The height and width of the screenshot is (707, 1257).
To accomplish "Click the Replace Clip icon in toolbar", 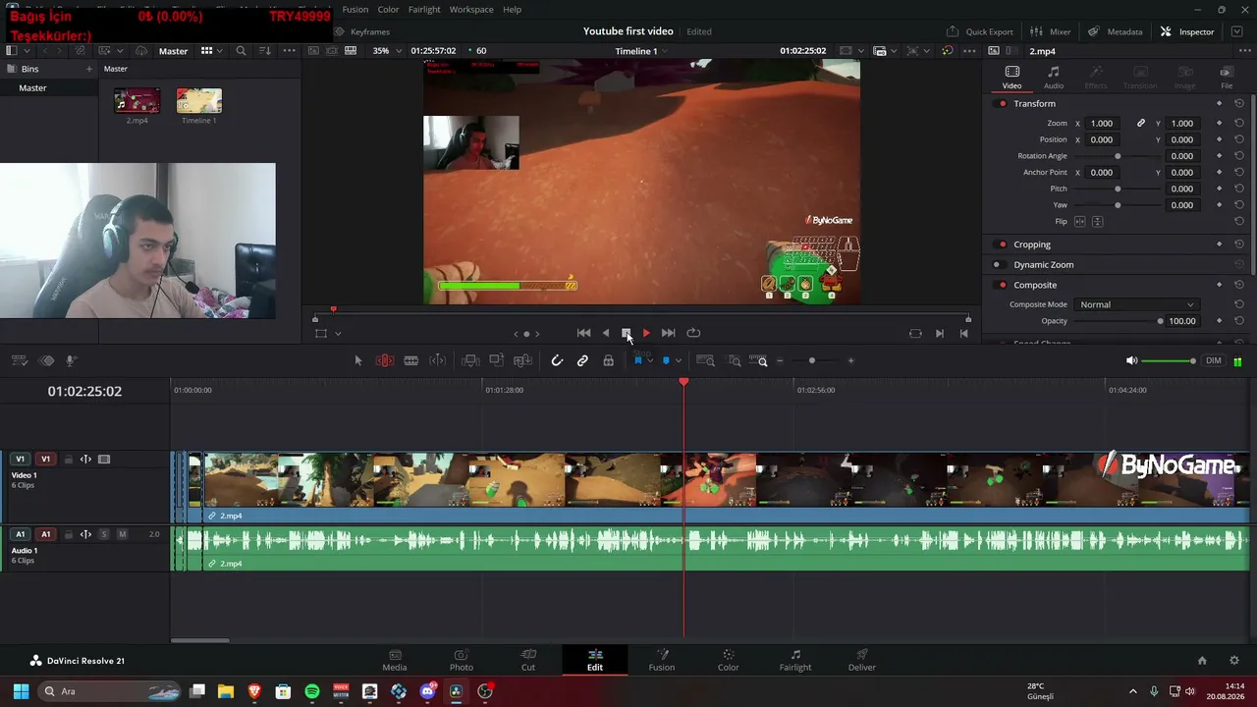I will coord(523,361).
